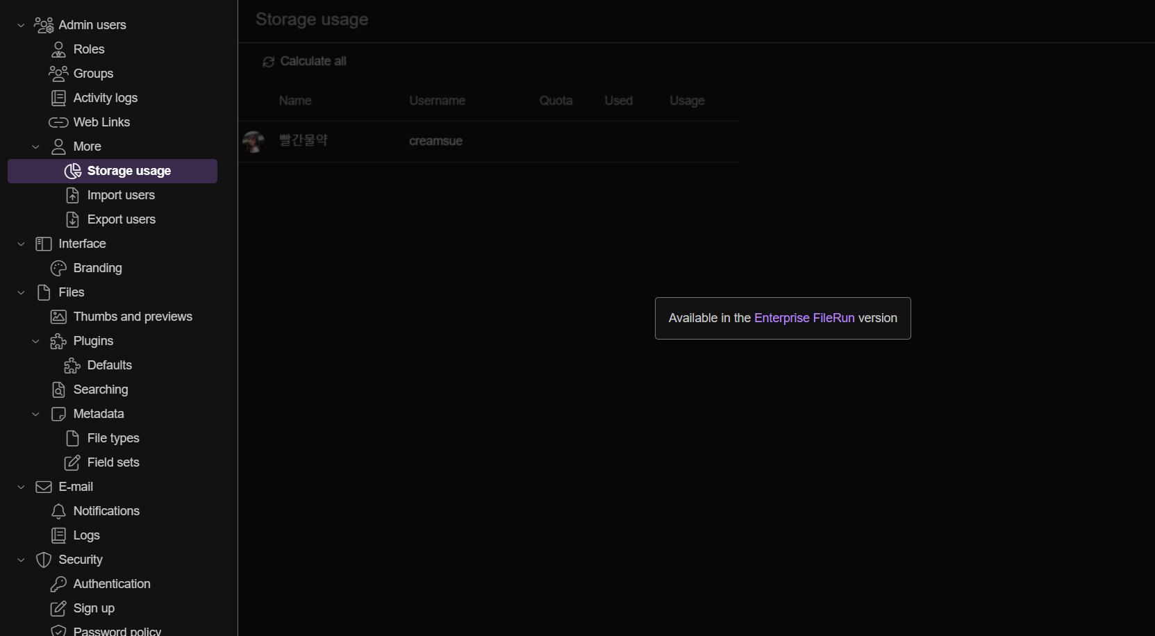Open Export users page

[121, 219]
